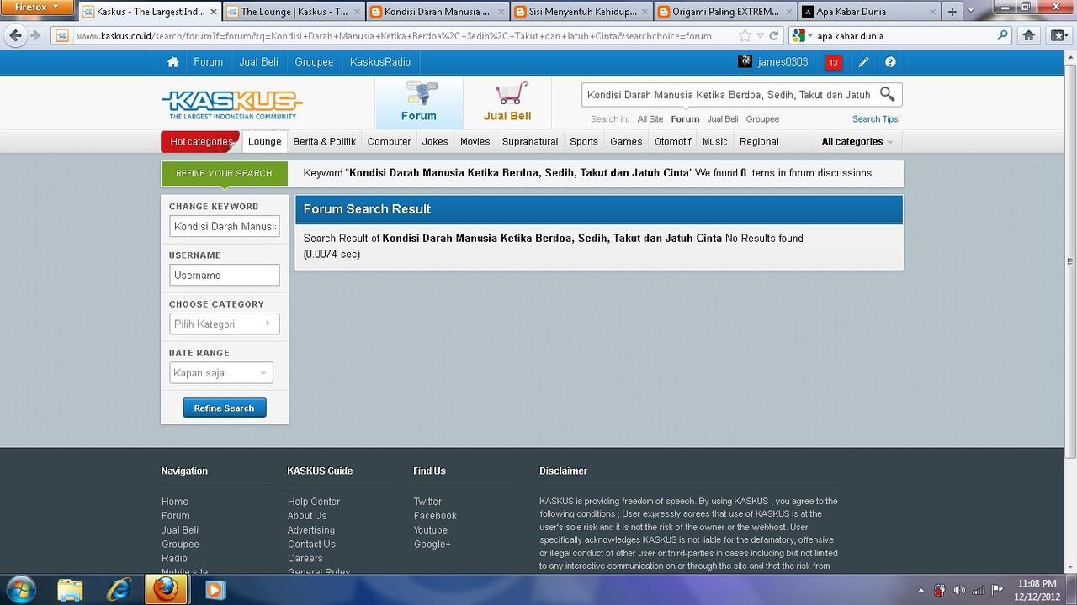This screenshot has width=1077, height=605.
Task: Open the Kapan saja date range dropdown
Action: [x=221, y=373]
